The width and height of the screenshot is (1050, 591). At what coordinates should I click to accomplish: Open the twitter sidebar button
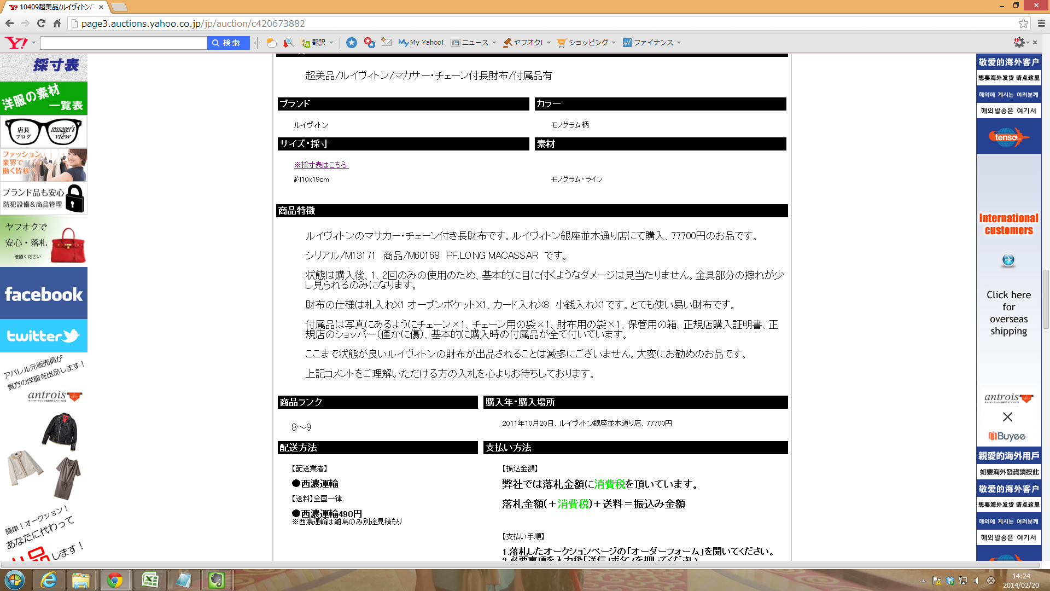(x=44, y=335)
